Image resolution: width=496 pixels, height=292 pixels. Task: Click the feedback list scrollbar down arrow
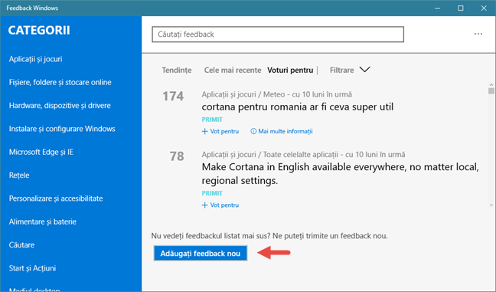491,205
